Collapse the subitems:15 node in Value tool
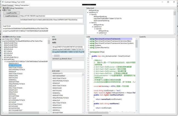This screenshot has width=178, height=116. (88, 13)
